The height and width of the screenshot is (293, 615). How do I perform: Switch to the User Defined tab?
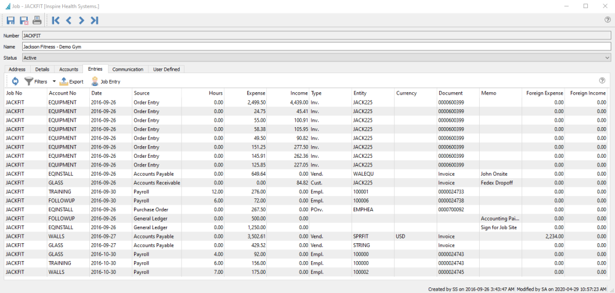[x=166, y=69]
